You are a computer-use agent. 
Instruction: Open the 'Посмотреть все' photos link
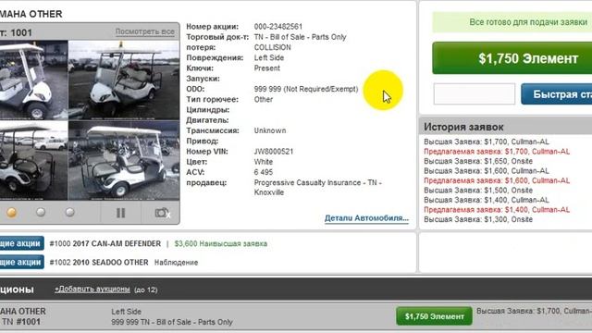point(145,31)
